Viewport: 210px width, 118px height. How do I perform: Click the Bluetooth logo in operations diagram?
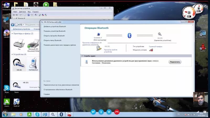tap(129, 36)
